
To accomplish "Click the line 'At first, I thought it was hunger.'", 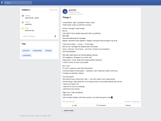I will pyautogui.click(x=74, y=28).
